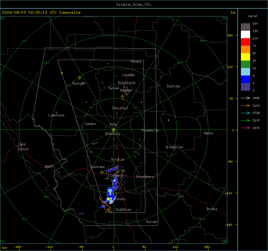268x251 pixels.
Task: Click the gray 160 kg/m2 legend swatch
Action: click(x=245, y=27)
